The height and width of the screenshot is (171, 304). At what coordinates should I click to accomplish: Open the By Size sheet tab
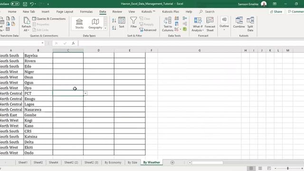point(132,162)
